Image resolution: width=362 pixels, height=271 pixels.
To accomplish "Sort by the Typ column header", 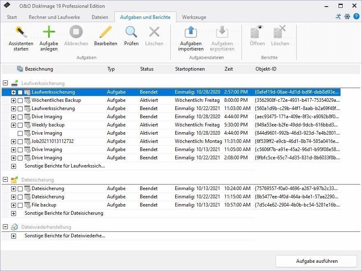I will pos(111,69).
